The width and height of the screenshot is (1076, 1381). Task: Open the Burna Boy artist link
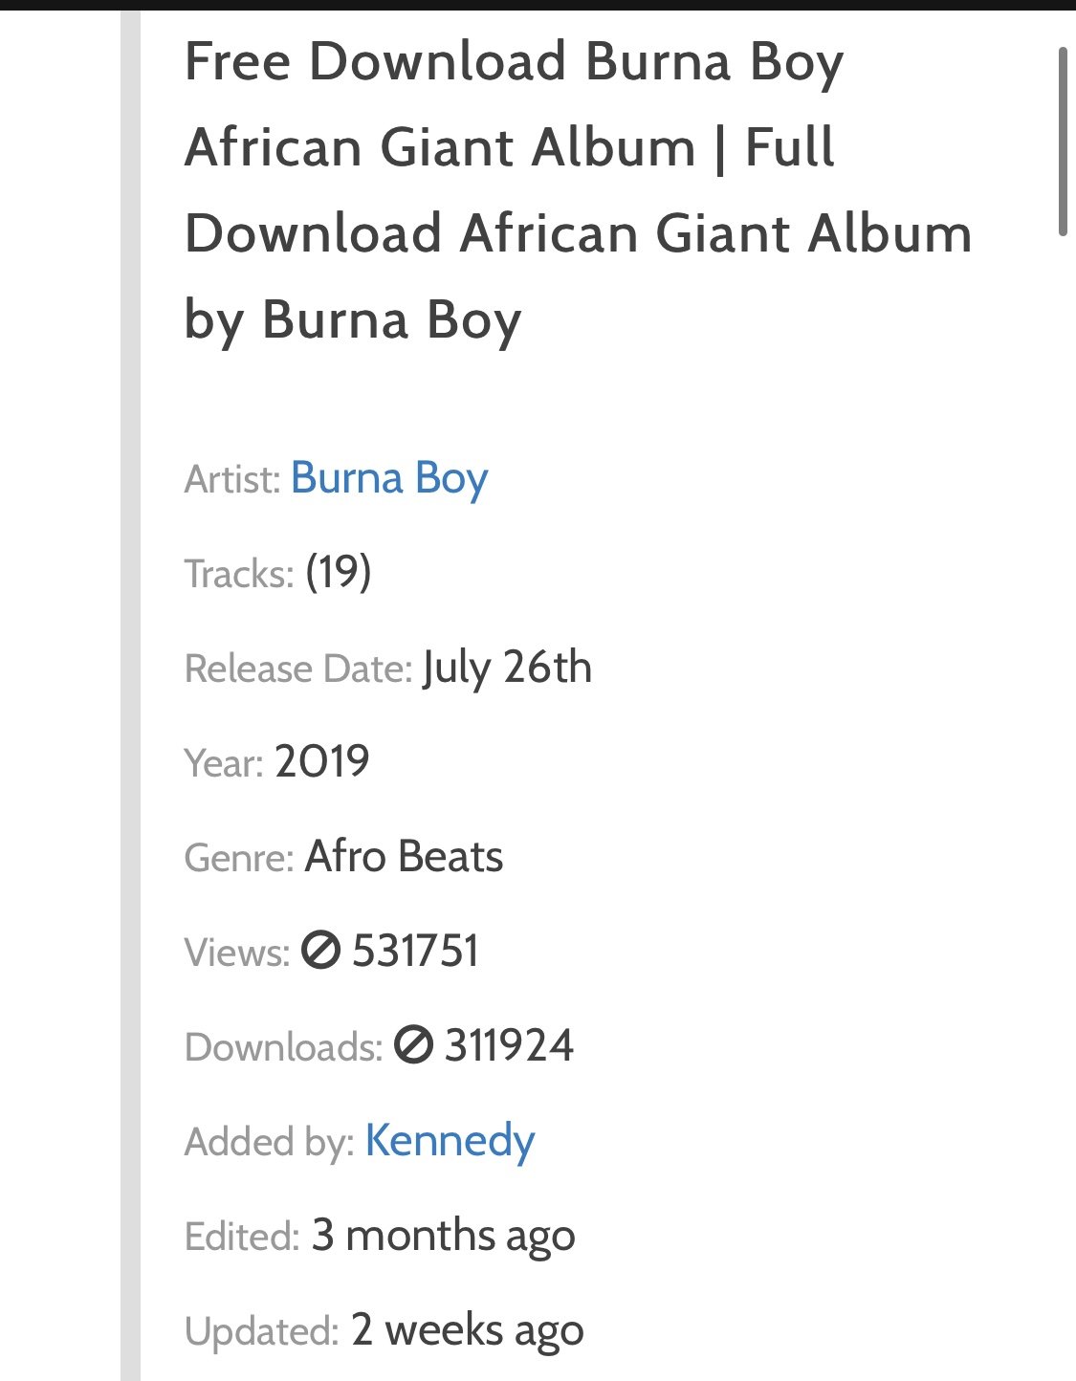[x=389, y=478]
